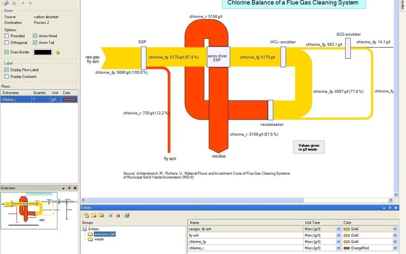This screenshot has height=254, width=406.
Task: Select the spray dryer ESP process box
Action: click(218, 57)
